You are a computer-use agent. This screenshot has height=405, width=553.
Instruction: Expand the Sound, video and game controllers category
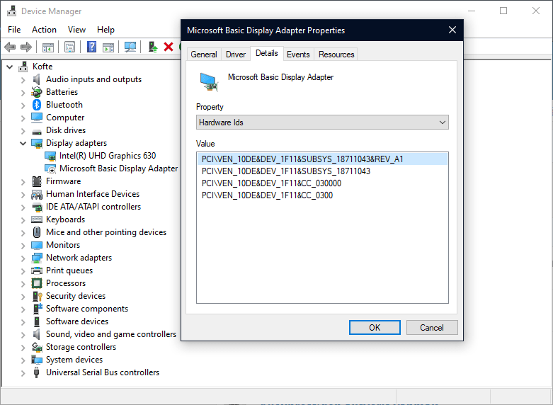(23, 335)
